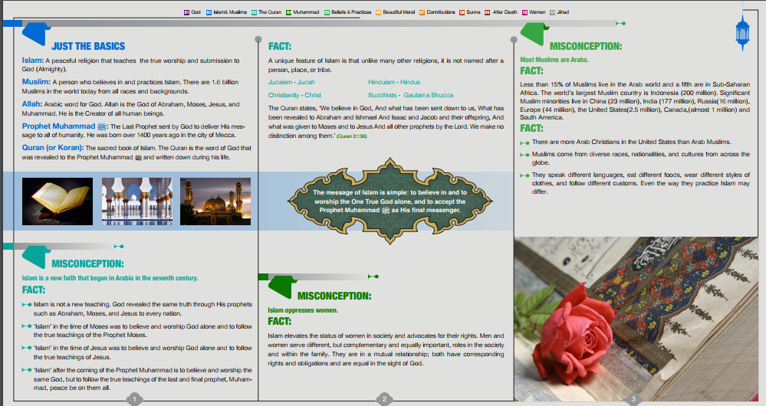Click the mosque at sunset photo

click(x=215, y=201)
